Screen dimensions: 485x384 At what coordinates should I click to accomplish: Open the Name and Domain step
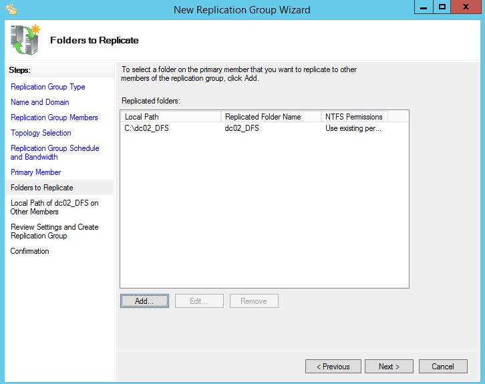point(40,102)
